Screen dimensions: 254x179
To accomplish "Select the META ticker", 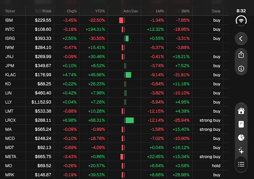I will point(10,156).
